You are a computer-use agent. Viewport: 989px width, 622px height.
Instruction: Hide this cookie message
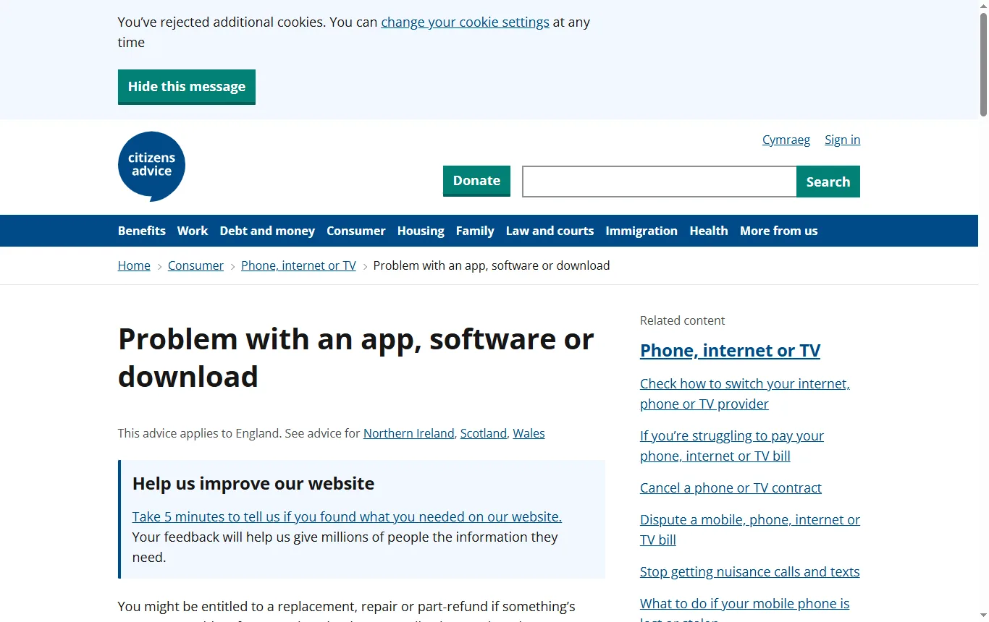(x=187, y=87)
